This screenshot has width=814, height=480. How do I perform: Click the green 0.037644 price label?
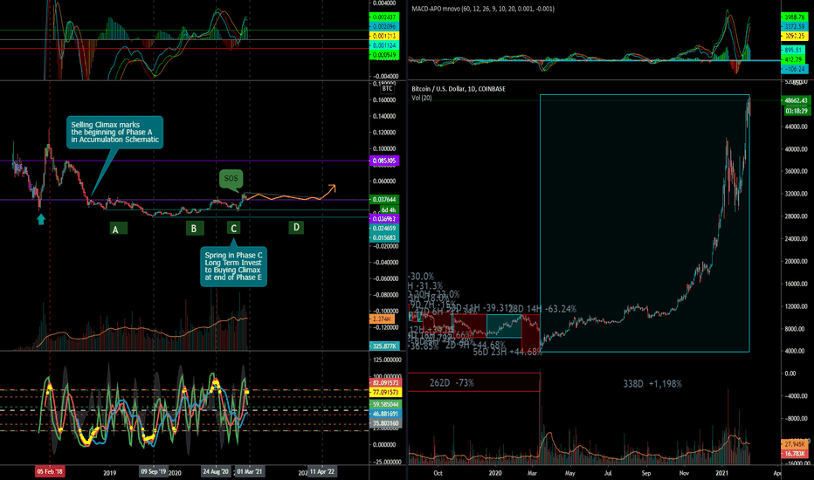[x=383, y=199]
